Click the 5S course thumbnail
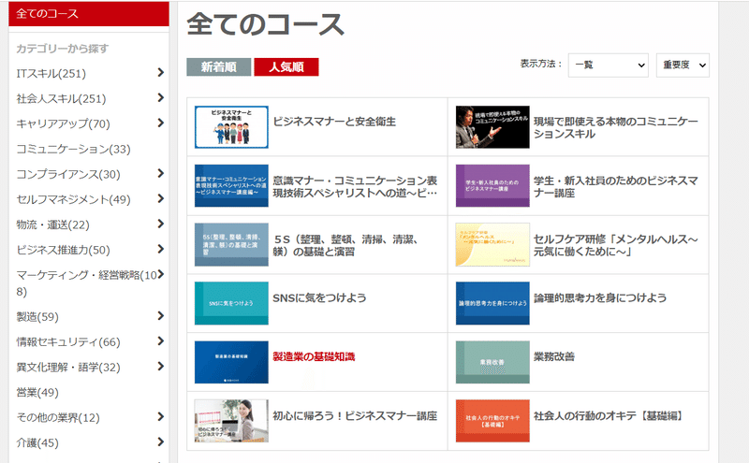The image size is (749, 463). (231, 244)
